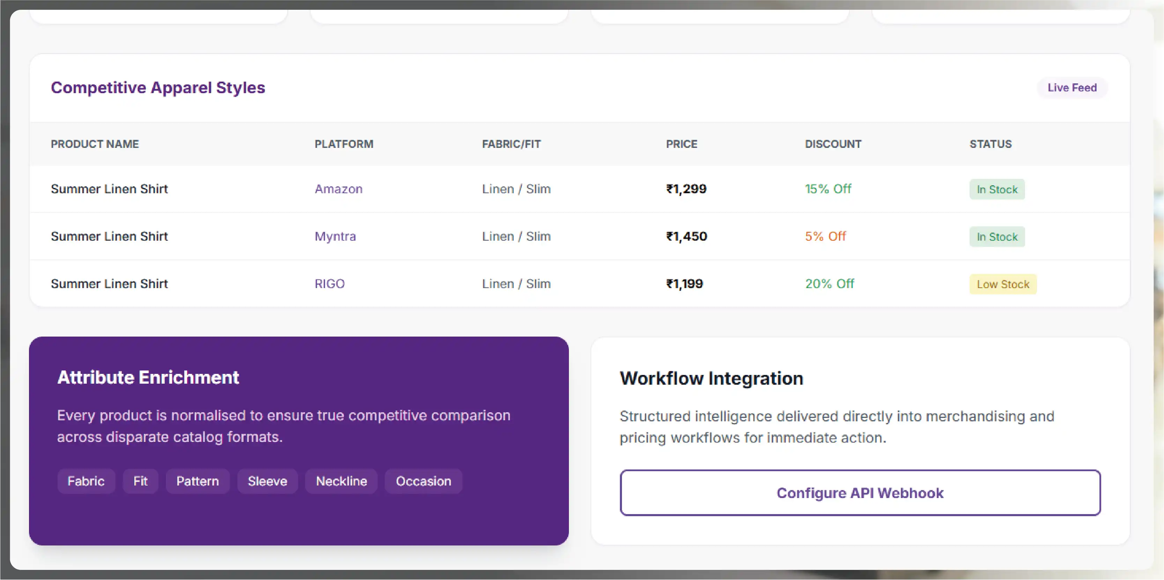Open the RIGO platform link

click(x=329, y=284)
